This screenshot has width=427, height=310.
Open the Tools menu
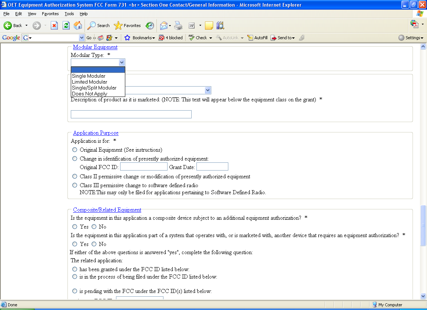pyautogui.click(x=69, y=14)
